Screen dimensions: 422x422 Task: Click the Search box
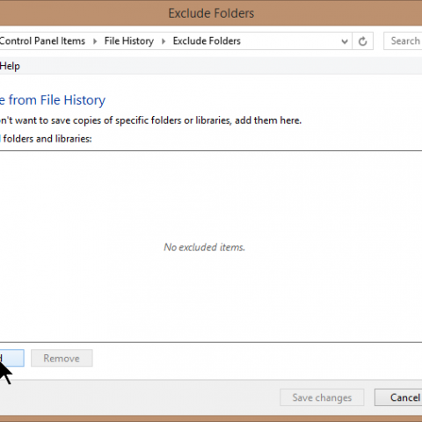pos(403,40)
